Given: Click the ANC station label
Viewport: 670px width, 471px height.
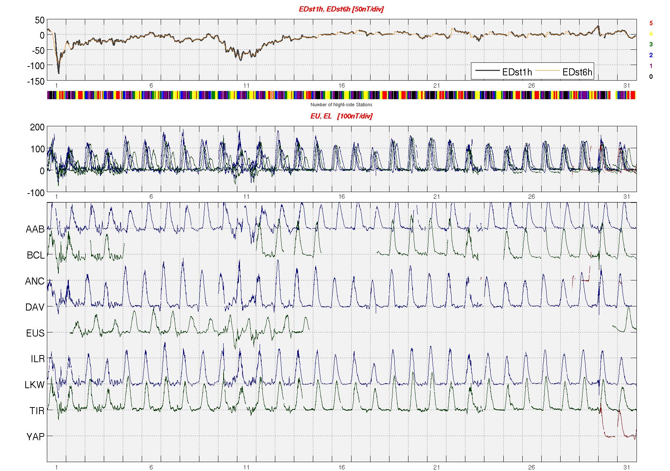Looking at the screenshot, I should click(35, 282).
